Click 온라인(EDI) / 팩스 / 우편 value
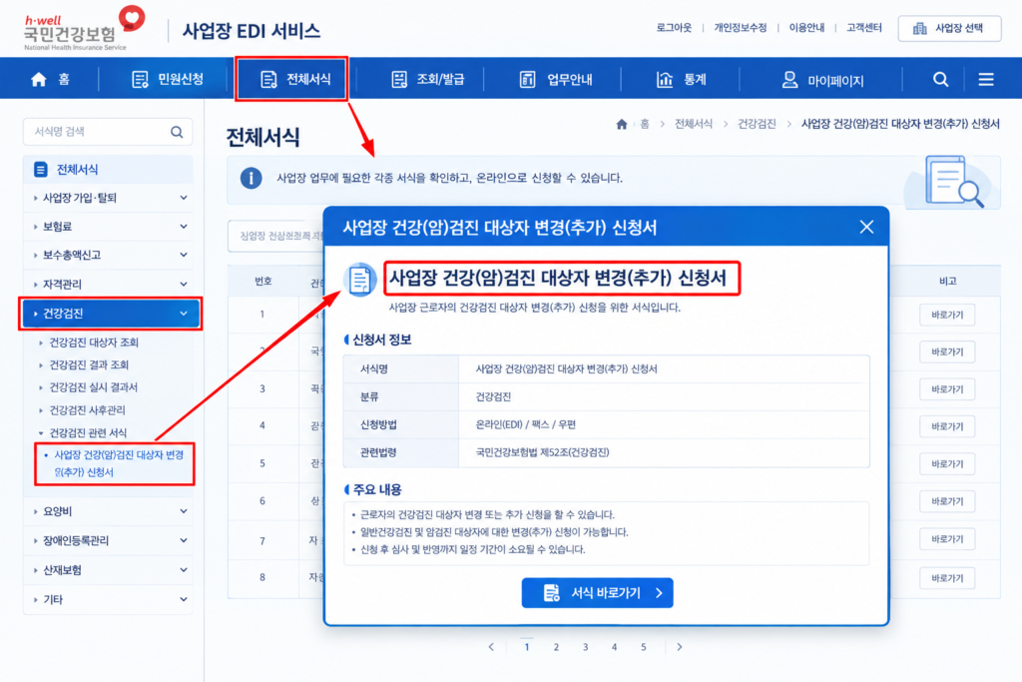Screen dimensions: 1022x682 point(526,424)
